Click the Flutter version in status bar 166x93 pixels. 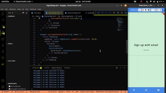(87, 92)
